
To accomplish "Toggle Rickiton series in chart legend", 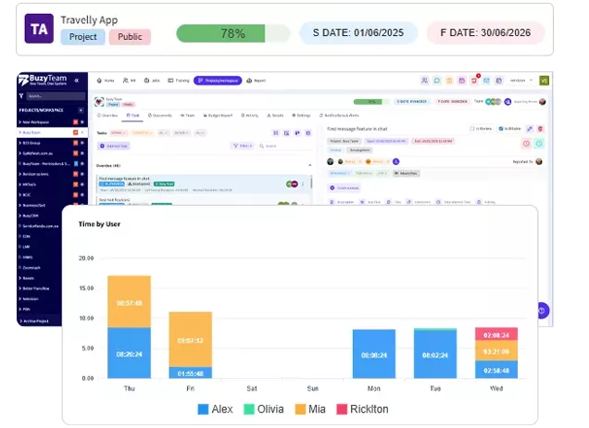I will [362, 409].
